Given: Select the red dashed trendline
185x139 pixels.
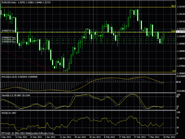Looking at the screenshot, I should [x=27, y=60].
